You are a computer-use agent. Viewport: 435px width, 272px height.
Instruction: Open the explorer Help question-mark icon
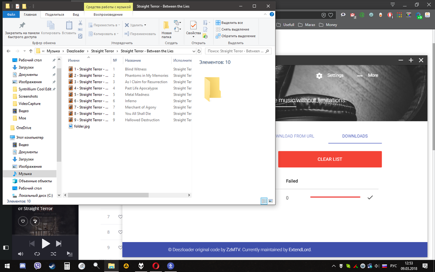(272, 14)
